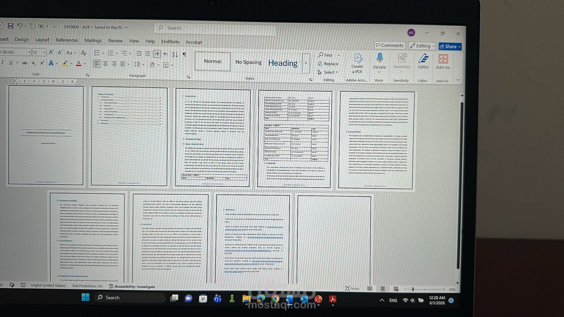Toggle italic formatting

(2, 62)
